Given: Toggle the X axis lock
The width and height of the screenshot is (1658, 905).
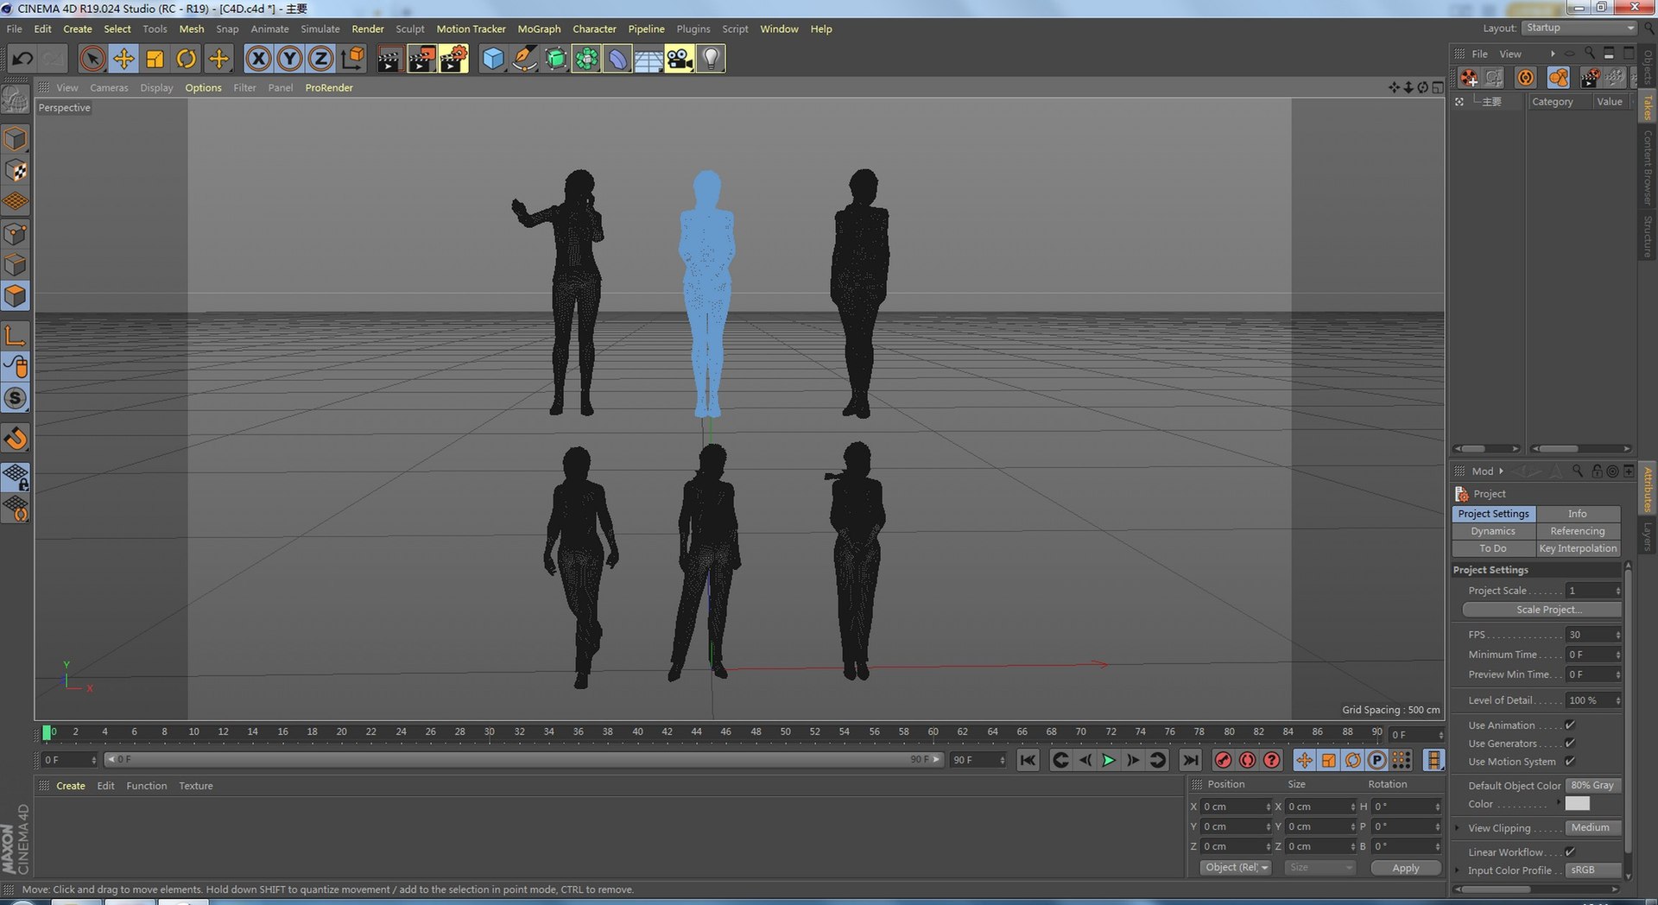Looking at the screenshot, I should [258, 59].
